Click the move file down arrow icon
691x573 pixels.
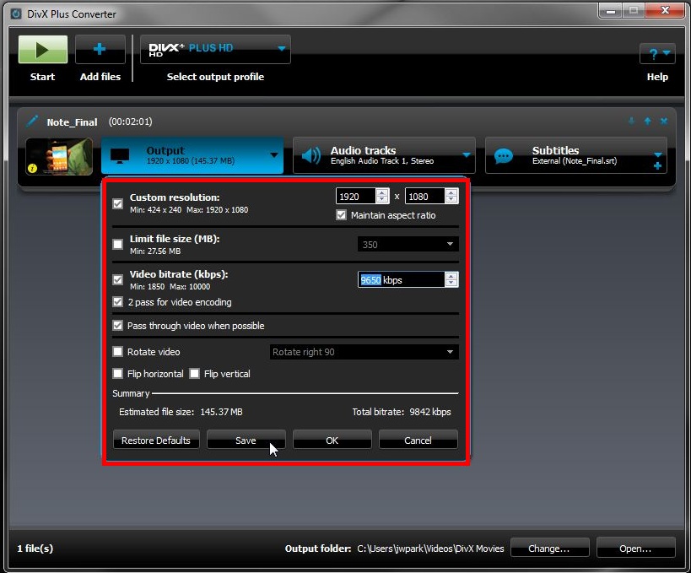tap(631, 122)
